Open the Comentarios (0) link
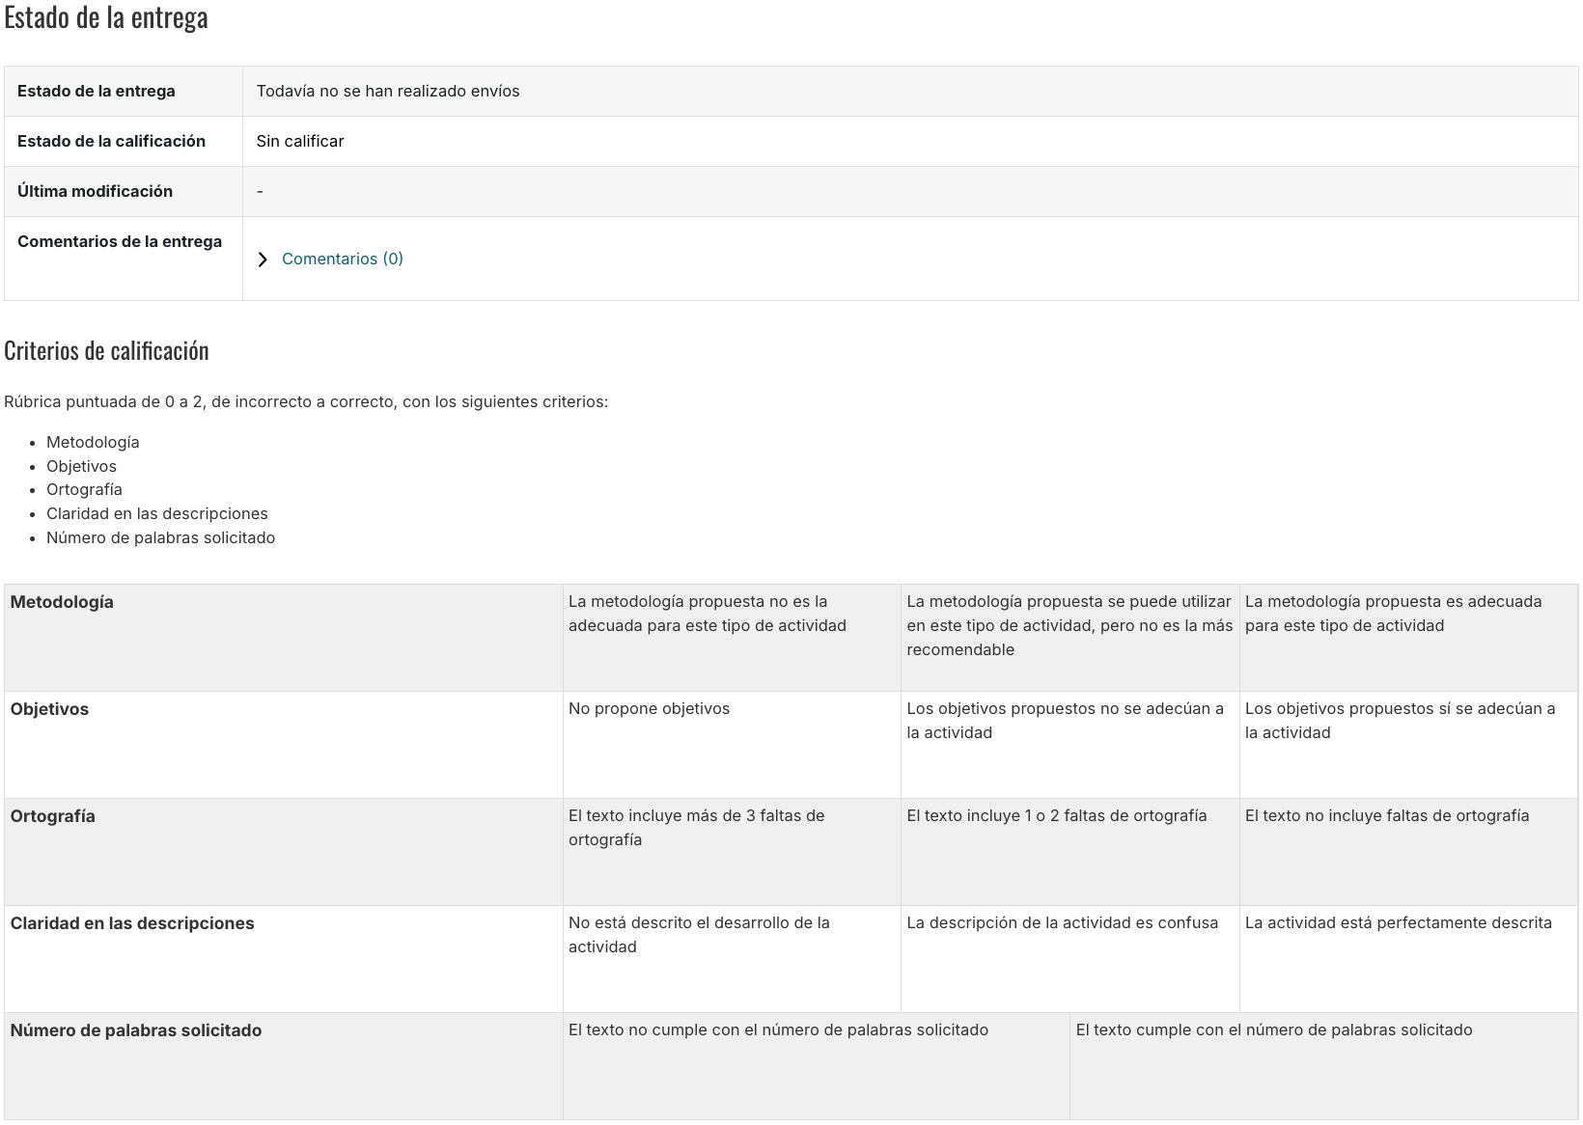 tap(342, 259)
